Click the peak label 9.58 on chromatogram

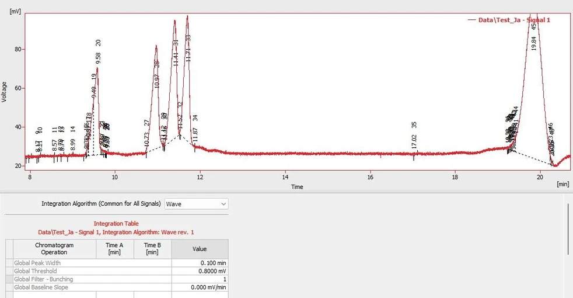(x=98, y=58)
